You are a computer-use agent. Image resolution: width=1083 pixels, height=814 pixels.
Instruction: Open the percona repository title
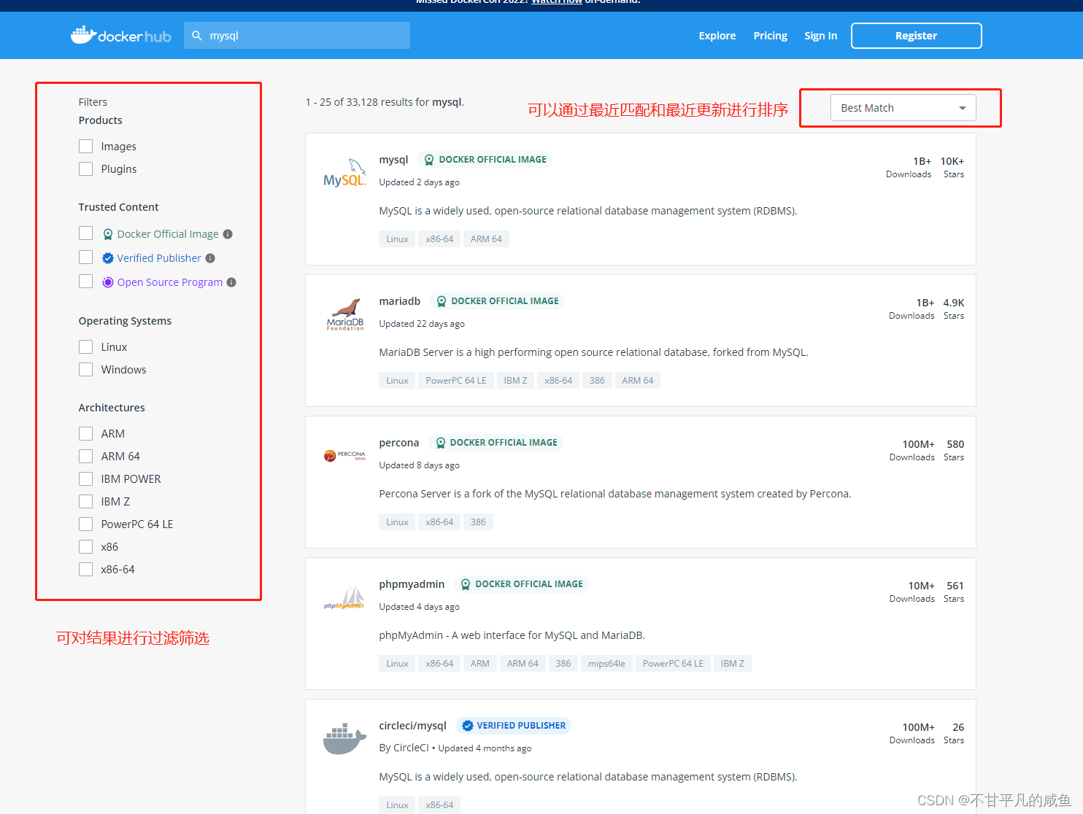tap(398, 443)
